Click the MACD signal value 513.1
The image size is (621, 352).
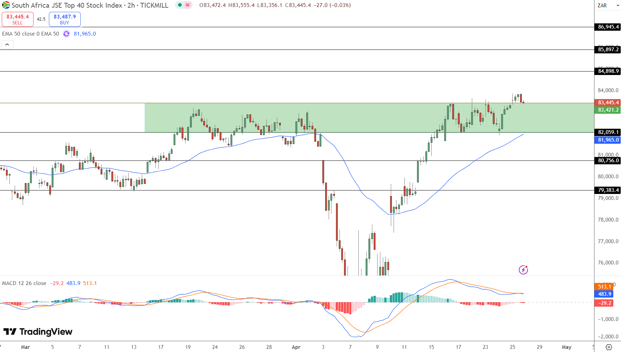tap(90, 283)
